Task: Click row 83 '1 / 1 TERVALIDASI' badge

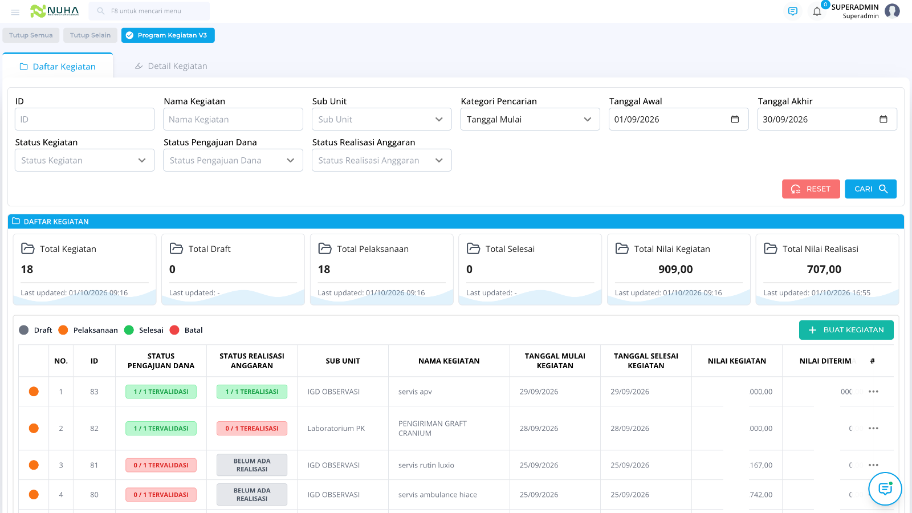Action: point(161,392)
